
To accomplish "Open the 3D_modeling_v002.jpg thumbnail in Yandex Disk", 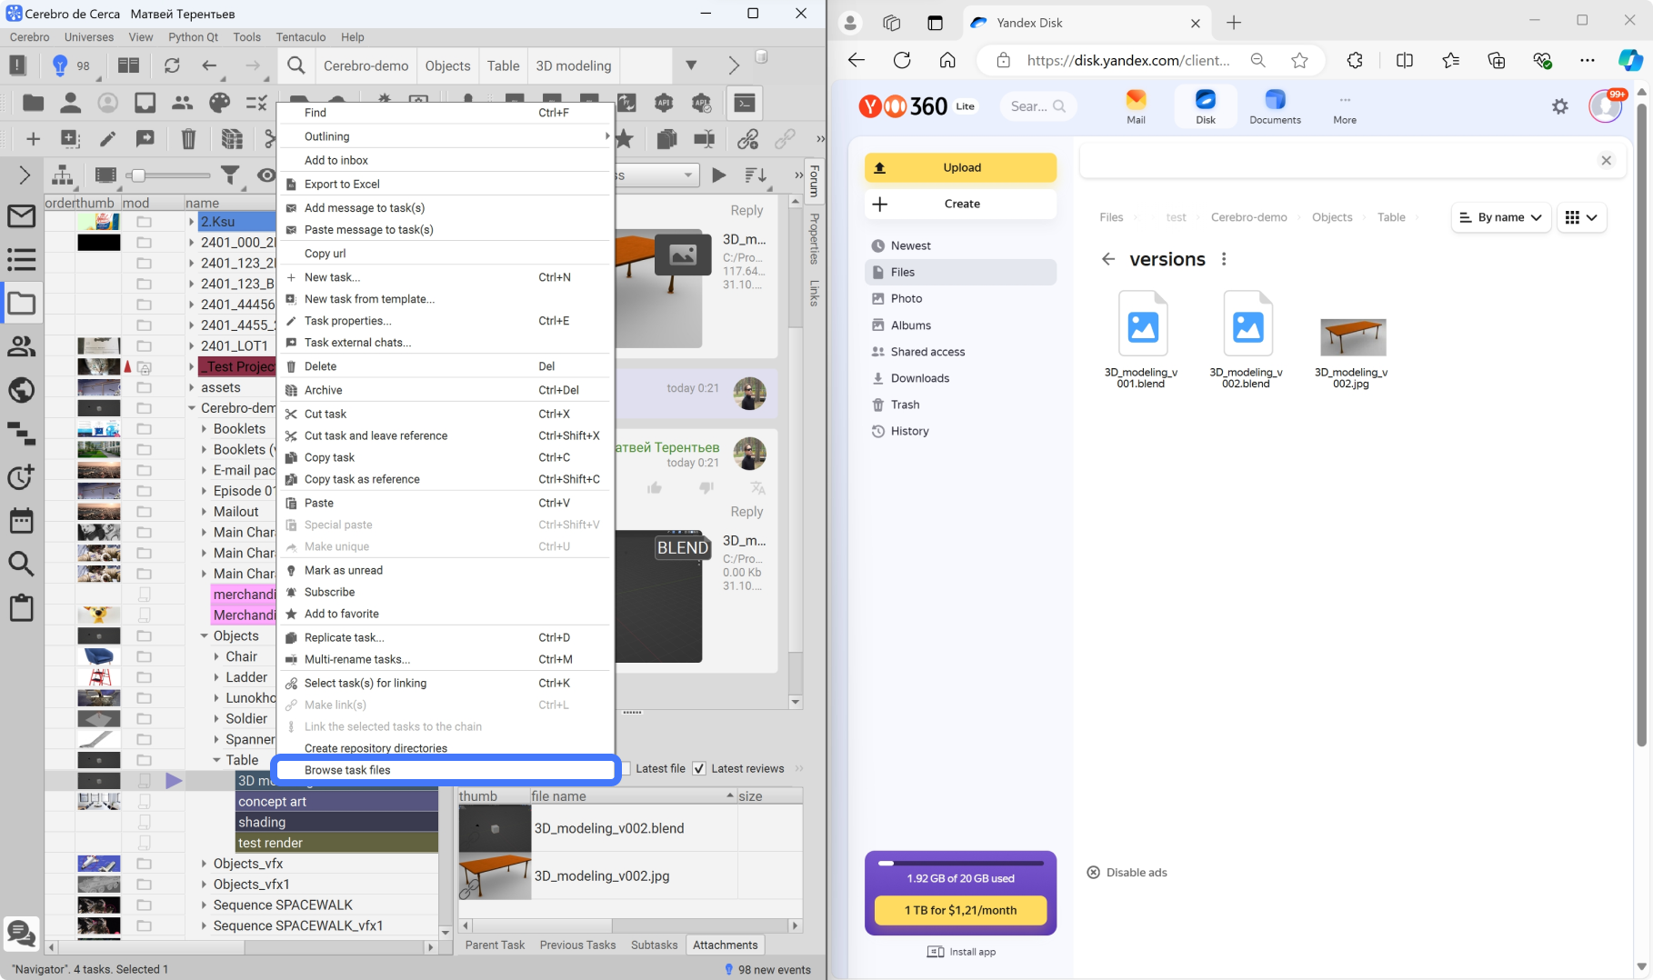I will 1353,337.
